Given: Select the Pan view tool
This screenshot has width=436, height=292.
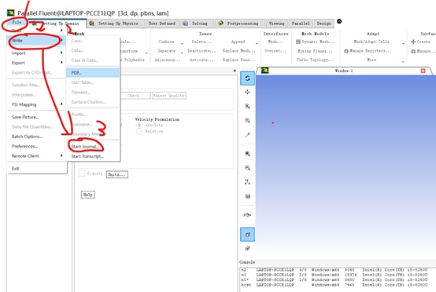Looking at the screenshot, I should (x=247, y=92).
